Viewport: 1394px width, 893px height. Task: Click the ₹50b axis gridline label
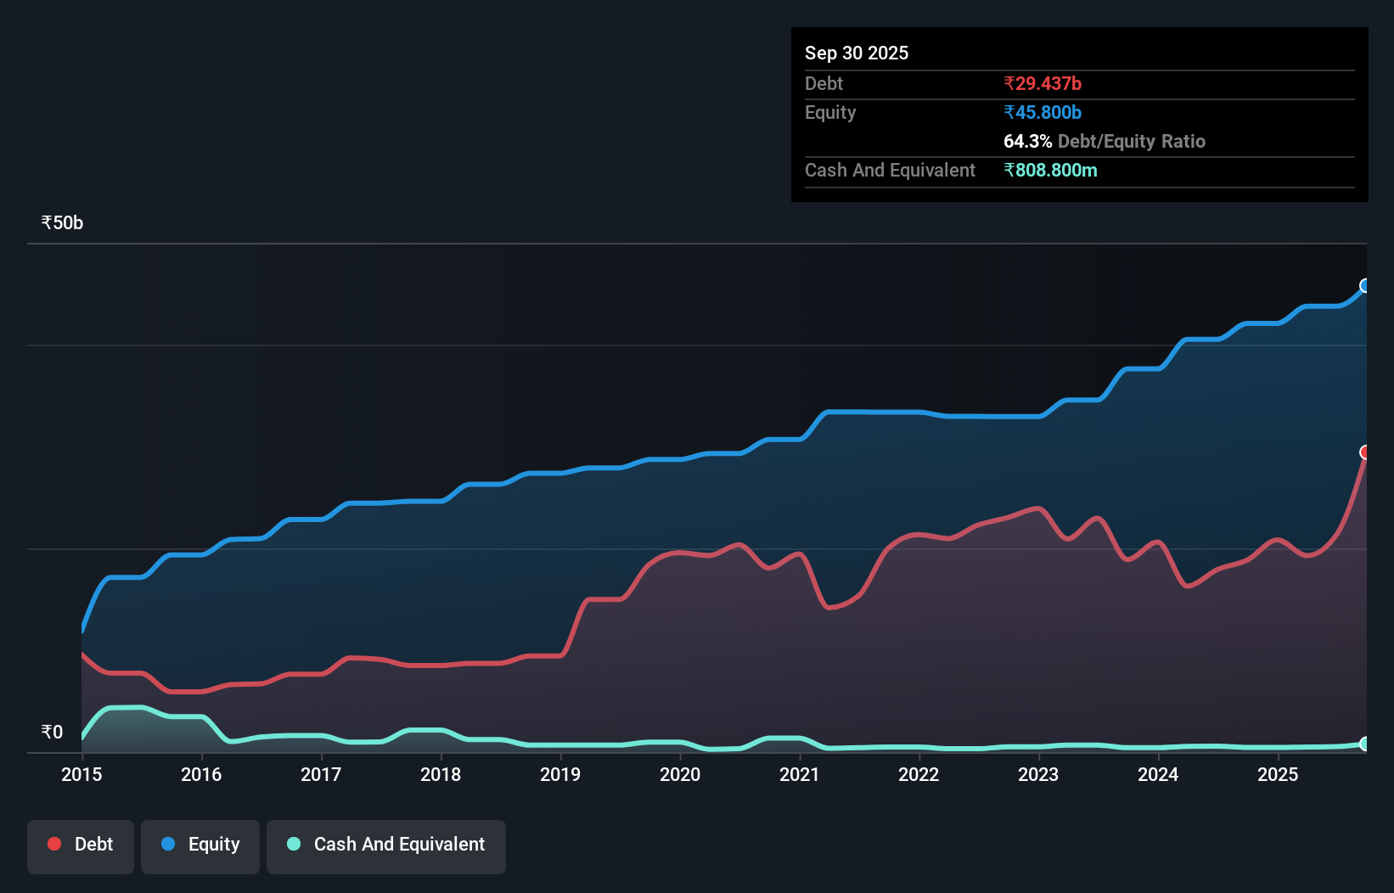pos(60,222)
